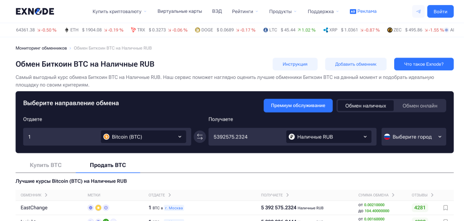Click the DOGE coin ticker icon
The image size is (464, 221).
coord(198,30)
